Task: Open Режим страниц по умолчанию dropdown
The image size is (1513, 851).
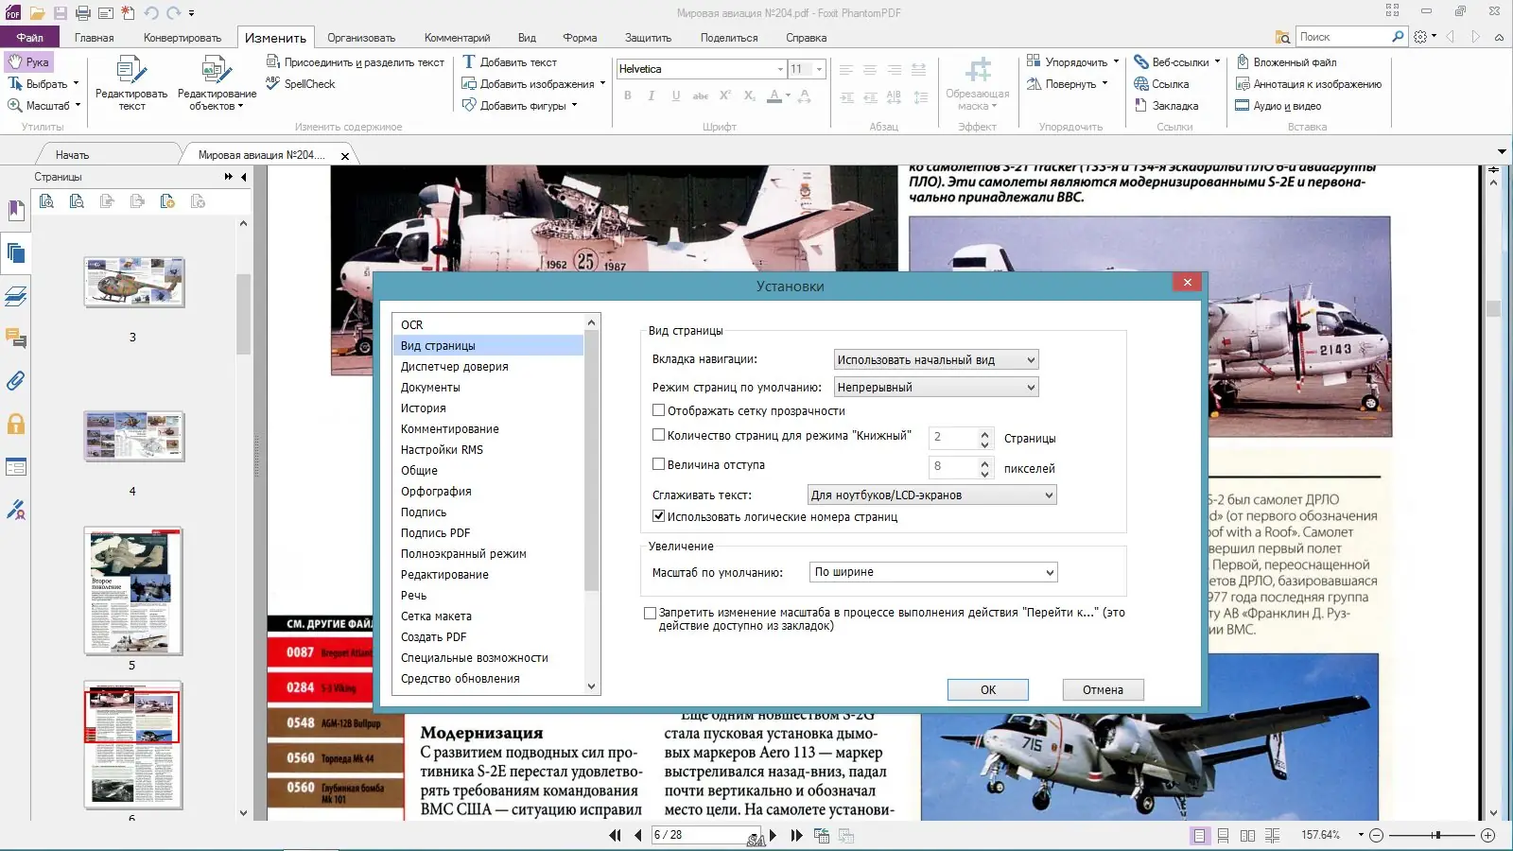Action: [x=936, y=387]
